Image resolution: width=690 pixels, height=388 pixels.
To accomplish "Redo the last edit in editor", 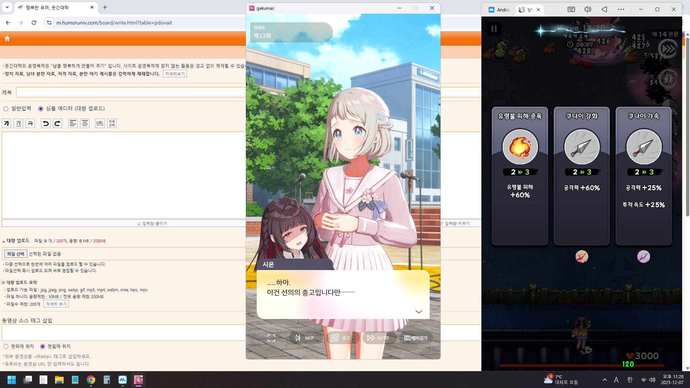I will [58, 123].
